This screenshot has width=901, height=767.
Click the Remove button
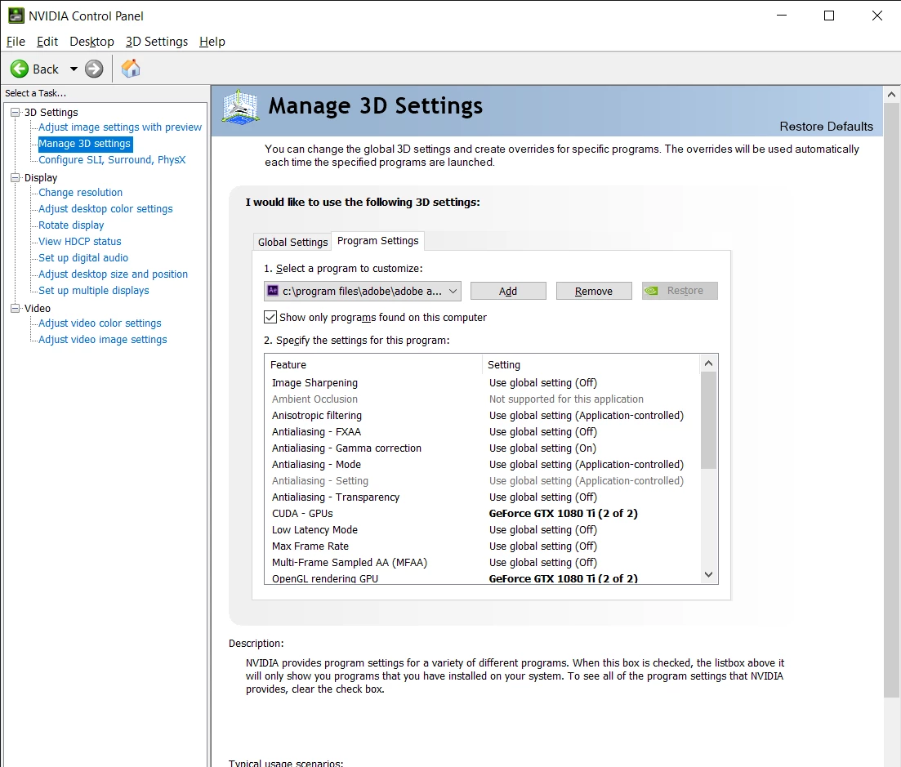594,291
